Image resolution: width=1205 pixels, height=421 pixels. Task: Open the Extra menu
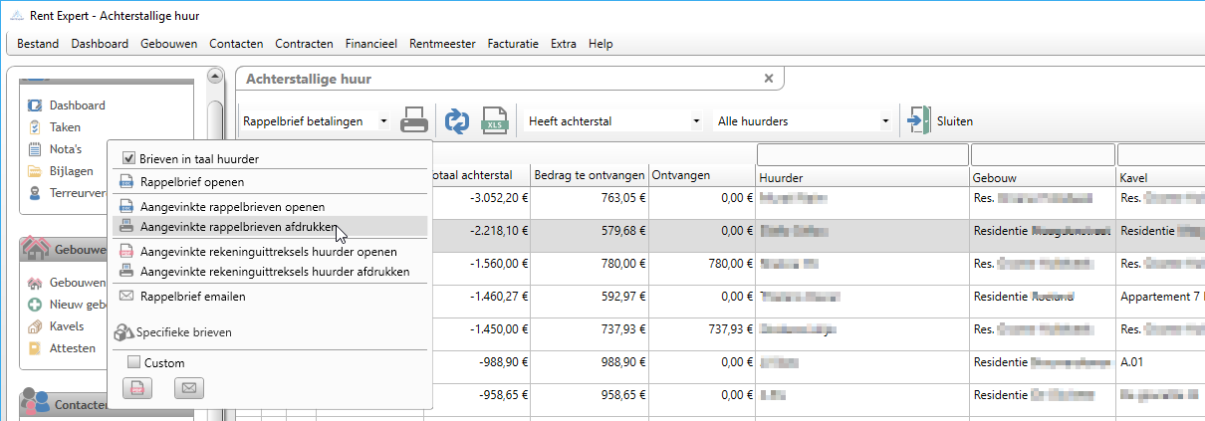[x=564, y=44]
